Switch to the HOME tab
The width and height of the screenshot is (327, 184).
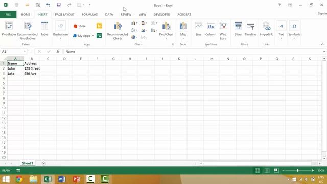tap(26, 15)
